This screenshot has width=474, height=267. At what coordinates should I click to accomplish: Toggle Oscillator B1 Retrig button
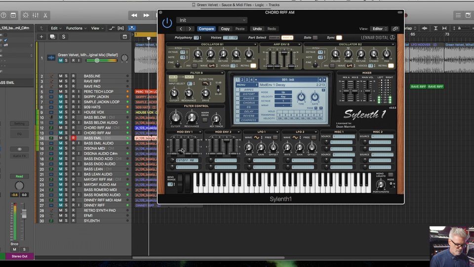pos(253,66)
